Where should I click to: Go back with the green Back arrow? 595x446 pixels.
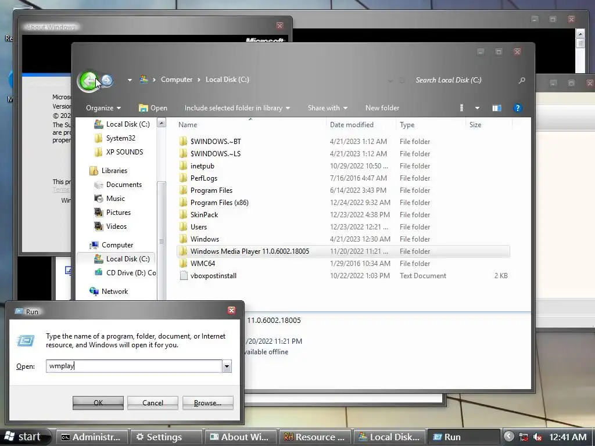point(88,81)
